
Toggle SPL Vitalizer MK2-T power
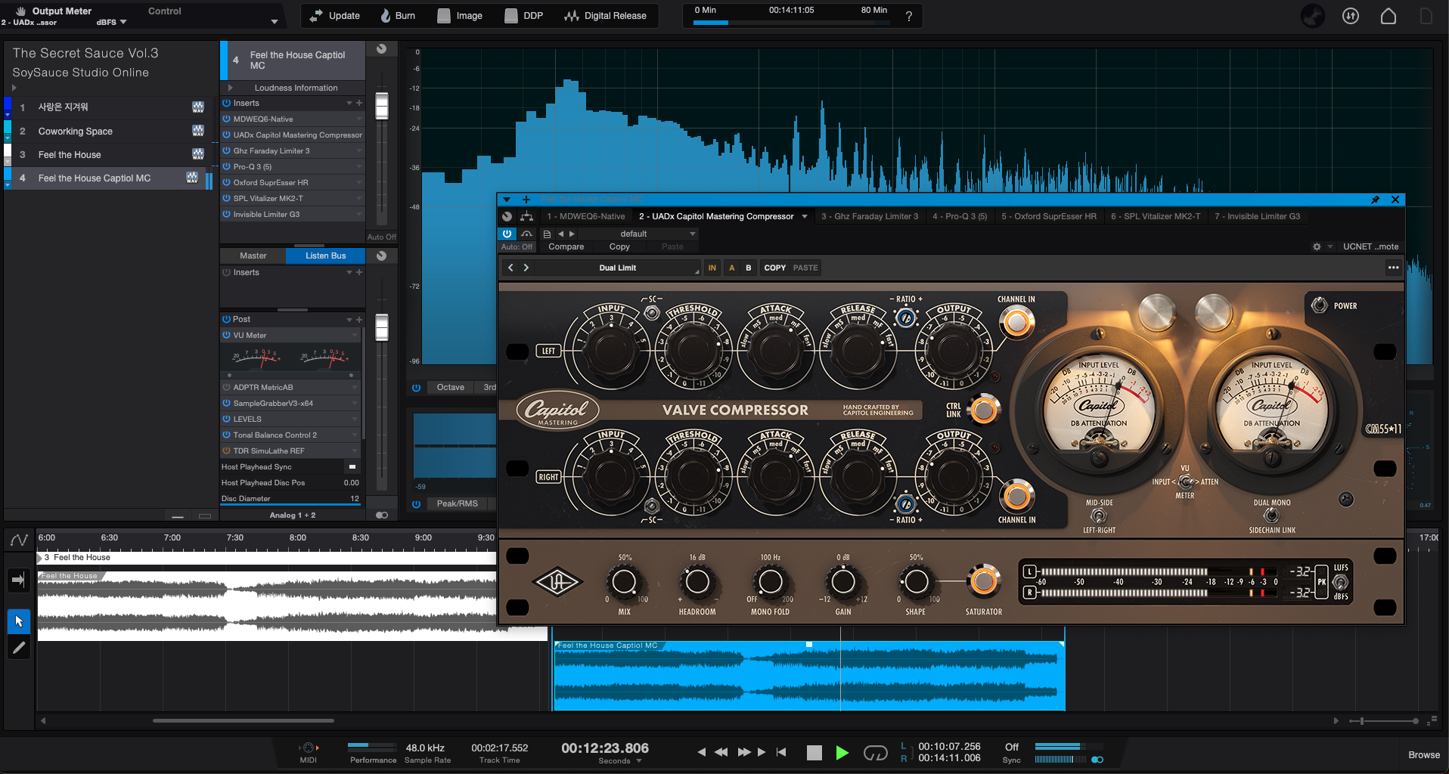(226, 198)
